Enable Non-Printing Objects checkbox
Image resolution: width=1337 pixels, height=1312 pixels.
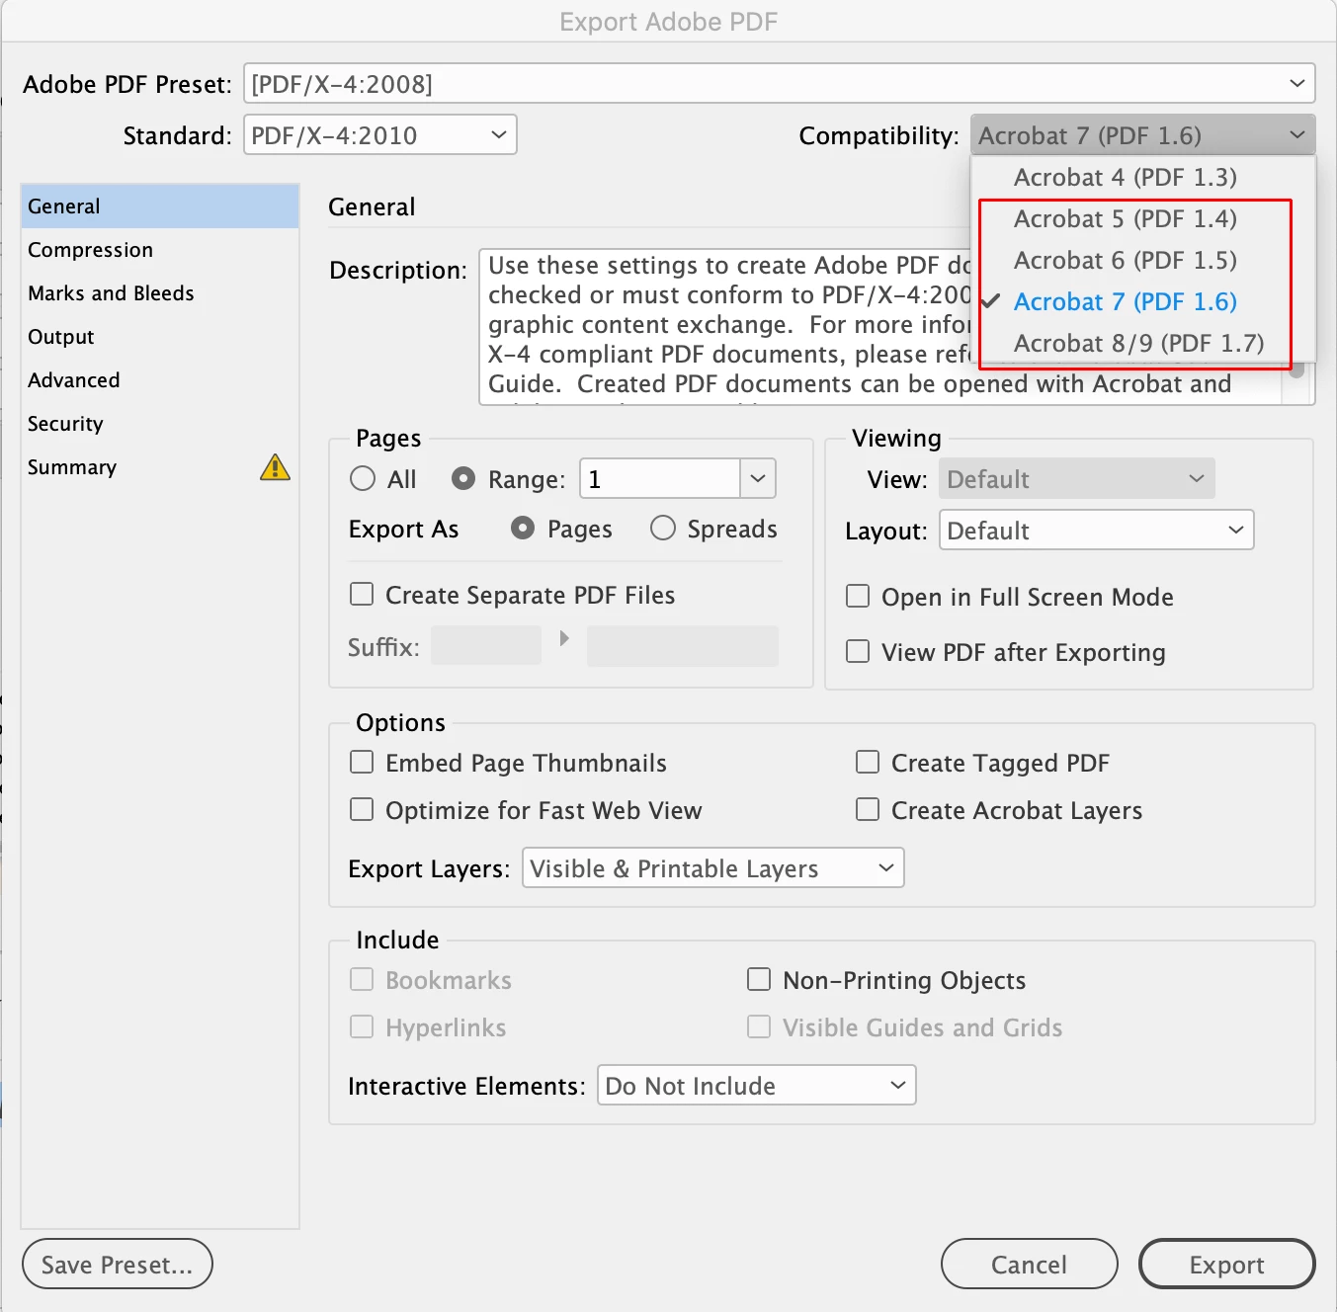click(759, 979)
